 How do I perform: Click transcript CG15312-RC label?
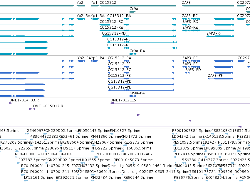pyautogui.click(x=111, y=22)
